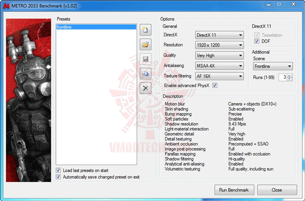This screenshot has width=305, height=201.
Task: Toggle Load last presets on start
Action: tap(58, 170)
